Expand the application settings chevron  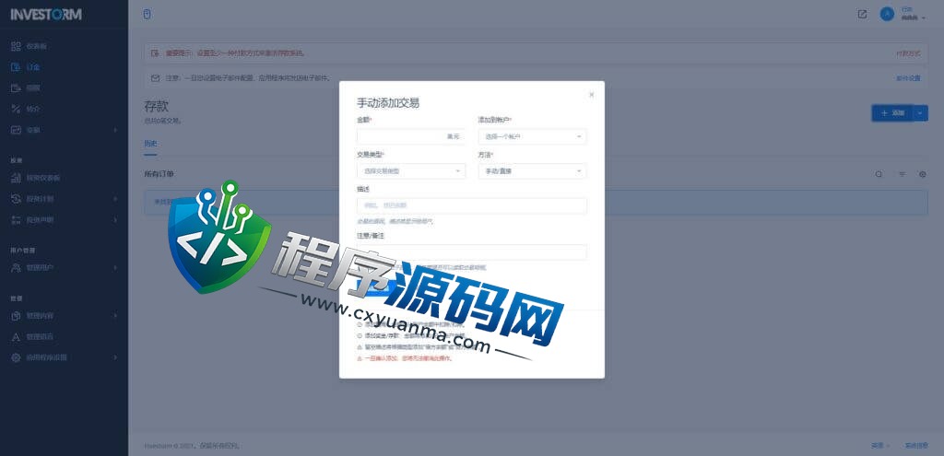(115, 357)
